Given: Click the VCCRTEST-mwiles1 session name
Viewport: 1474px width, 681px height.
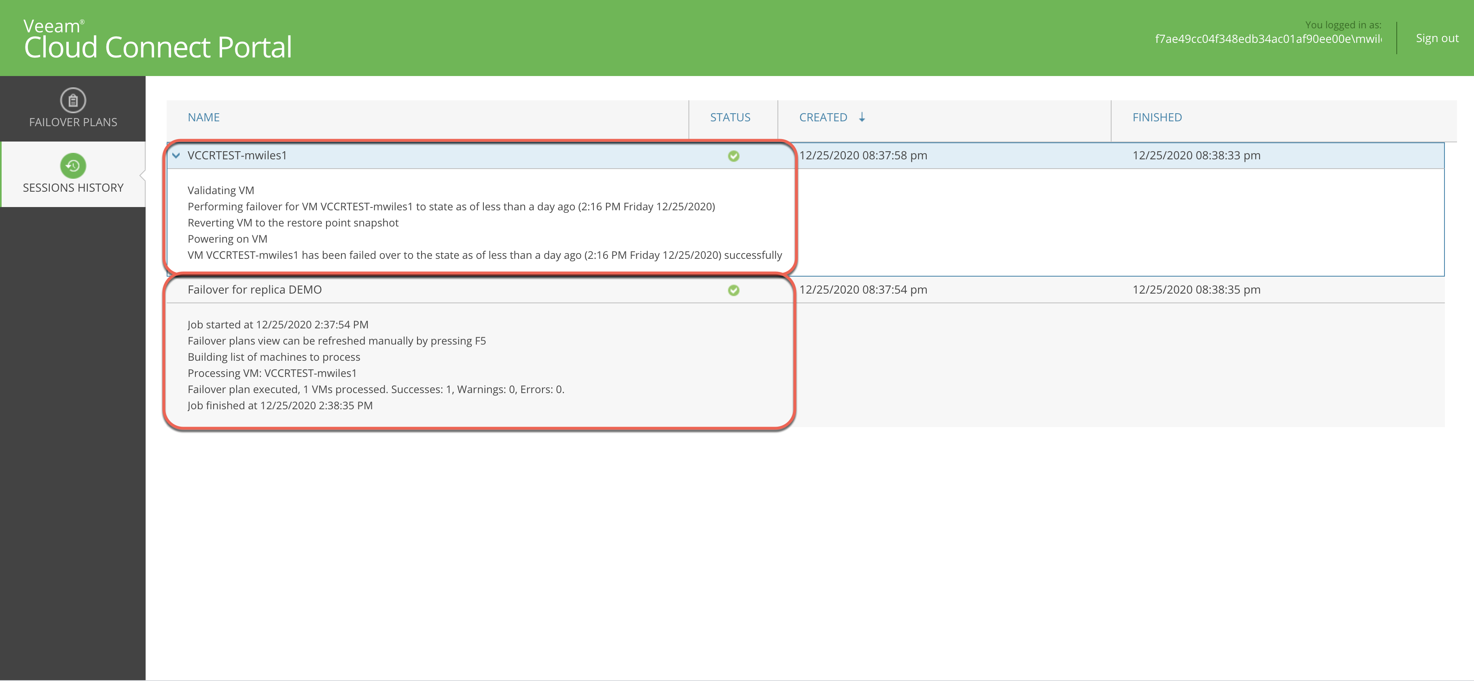Looking at the screenshot, I should tap(237, 156).
